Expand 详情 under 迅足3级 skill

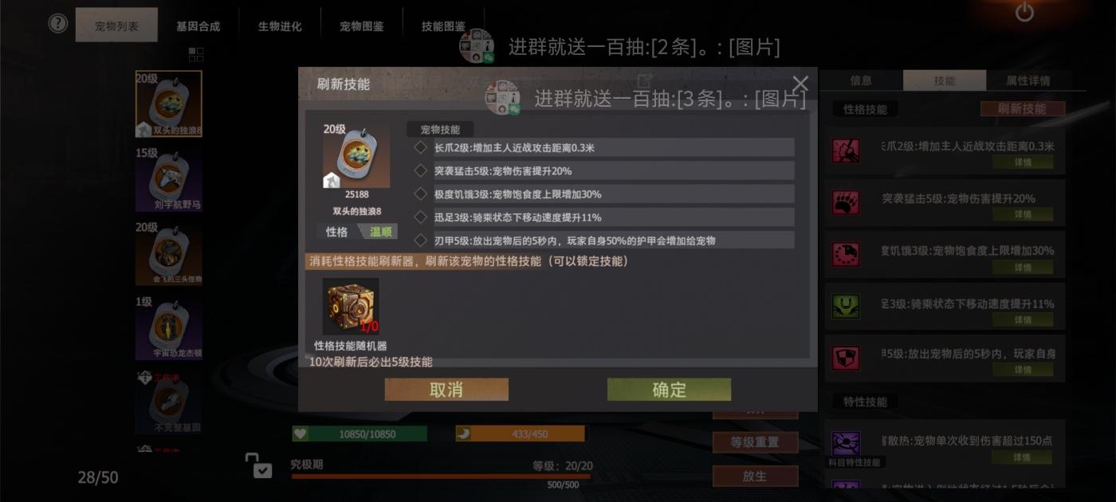pyautogui.click(x=1023, y=320)
